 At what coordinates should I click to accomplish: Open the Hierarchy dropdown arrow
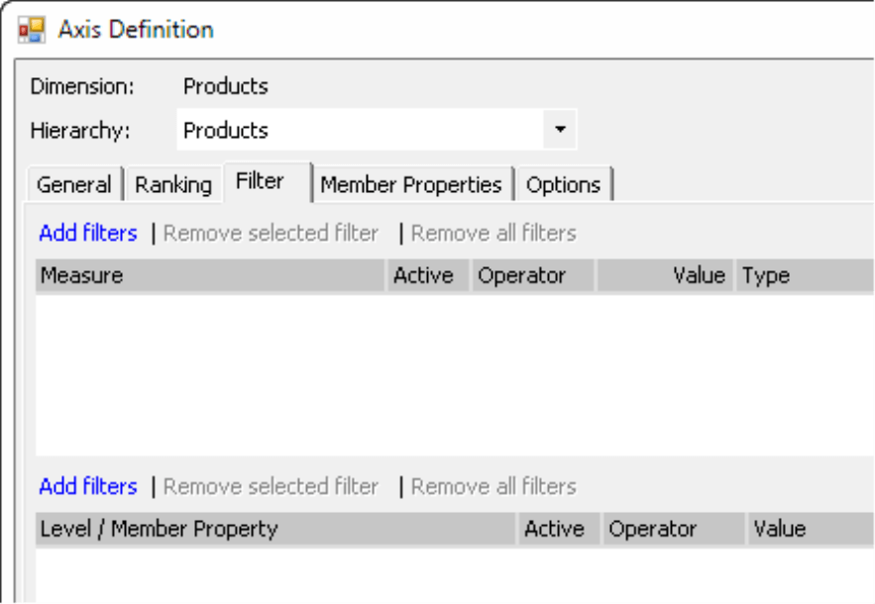(560, 130)
